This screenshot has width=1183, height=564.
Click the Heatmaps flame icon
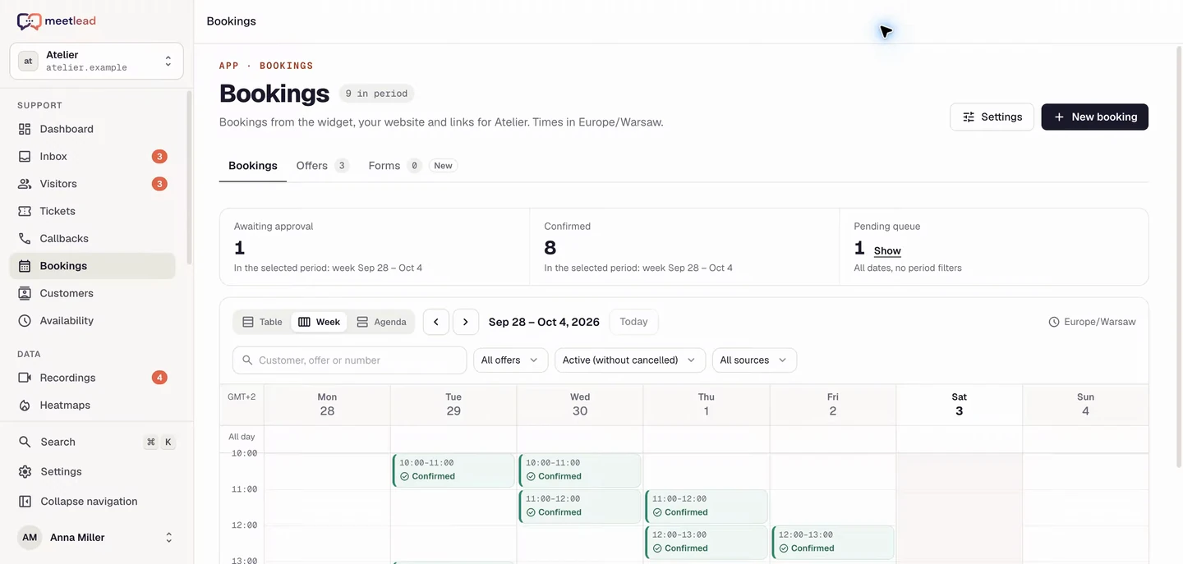[25, 405]
